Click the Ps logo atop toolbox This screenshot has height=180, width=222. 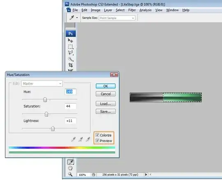pos(71,34)
